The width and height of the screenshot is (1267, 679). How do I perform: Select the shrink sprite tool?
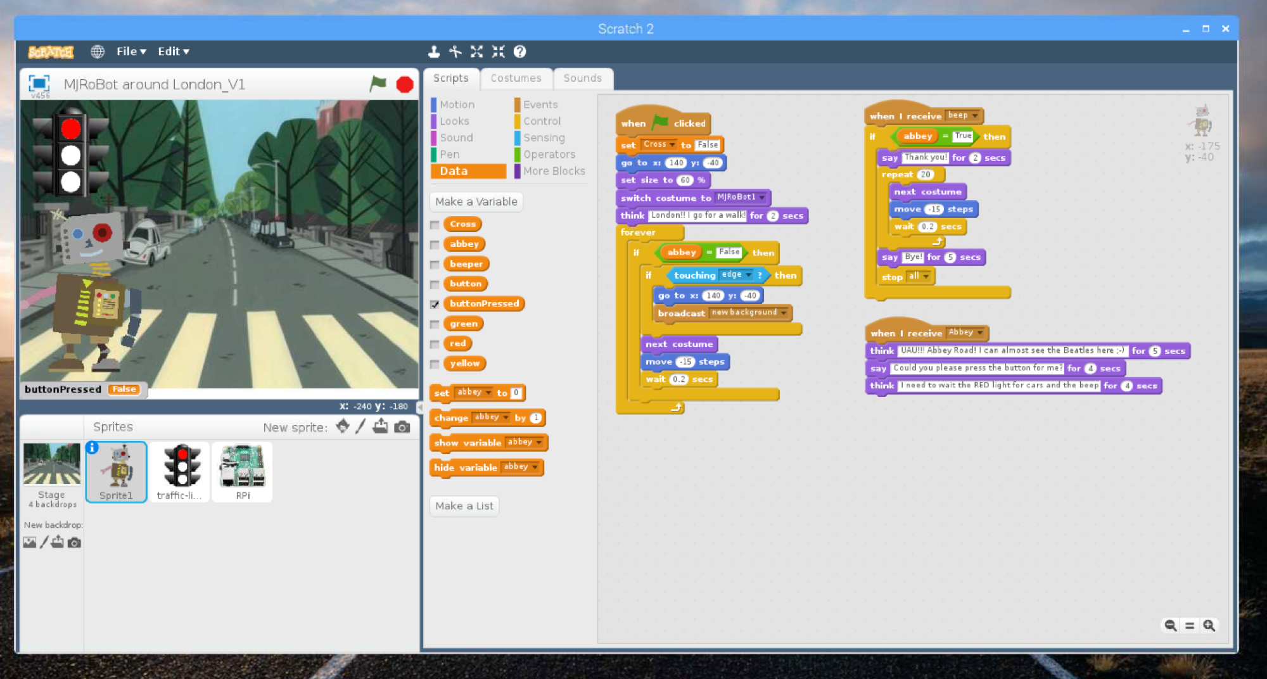(x=498, y=51)
